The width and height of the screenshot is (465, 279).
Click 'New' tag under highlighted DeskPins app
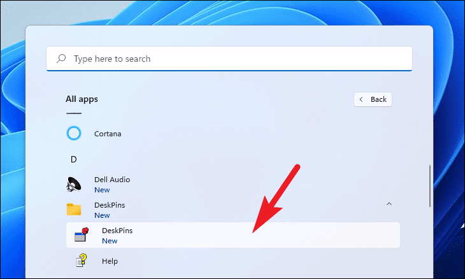click(x=110, y=241)
